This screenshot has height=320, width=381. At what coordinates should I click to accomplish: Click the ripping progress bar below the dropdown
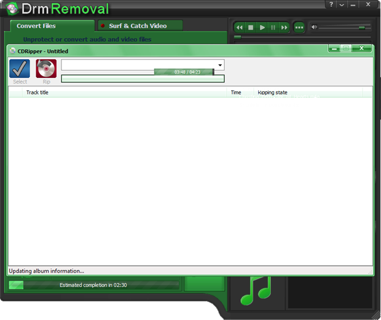click(x=143, y=79)
